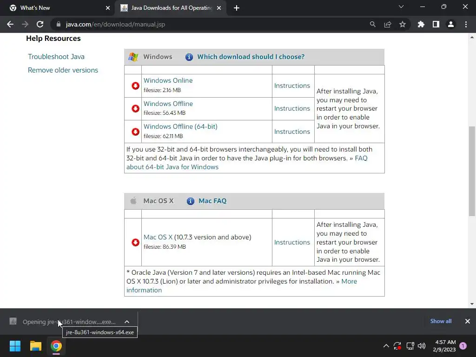This screenshot has width=476, height=357.
Task: Click the Mac OS X download link
Action: [x=158, y=237]
